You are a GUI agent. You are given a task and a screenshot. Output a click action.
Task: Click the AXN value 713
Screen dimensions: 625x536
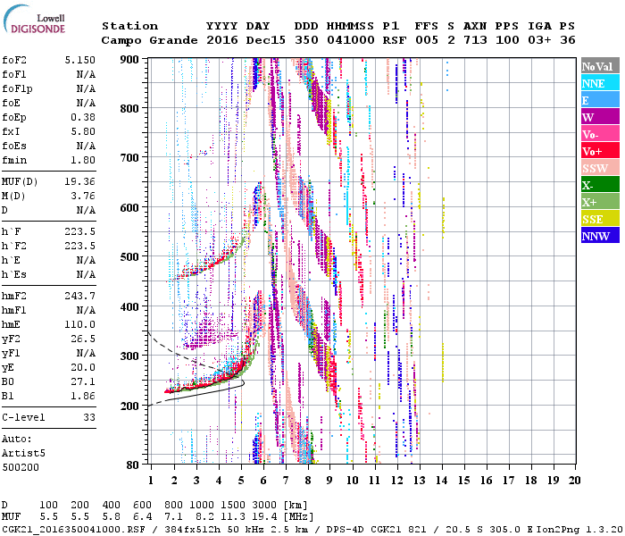[x=475, y=40]
